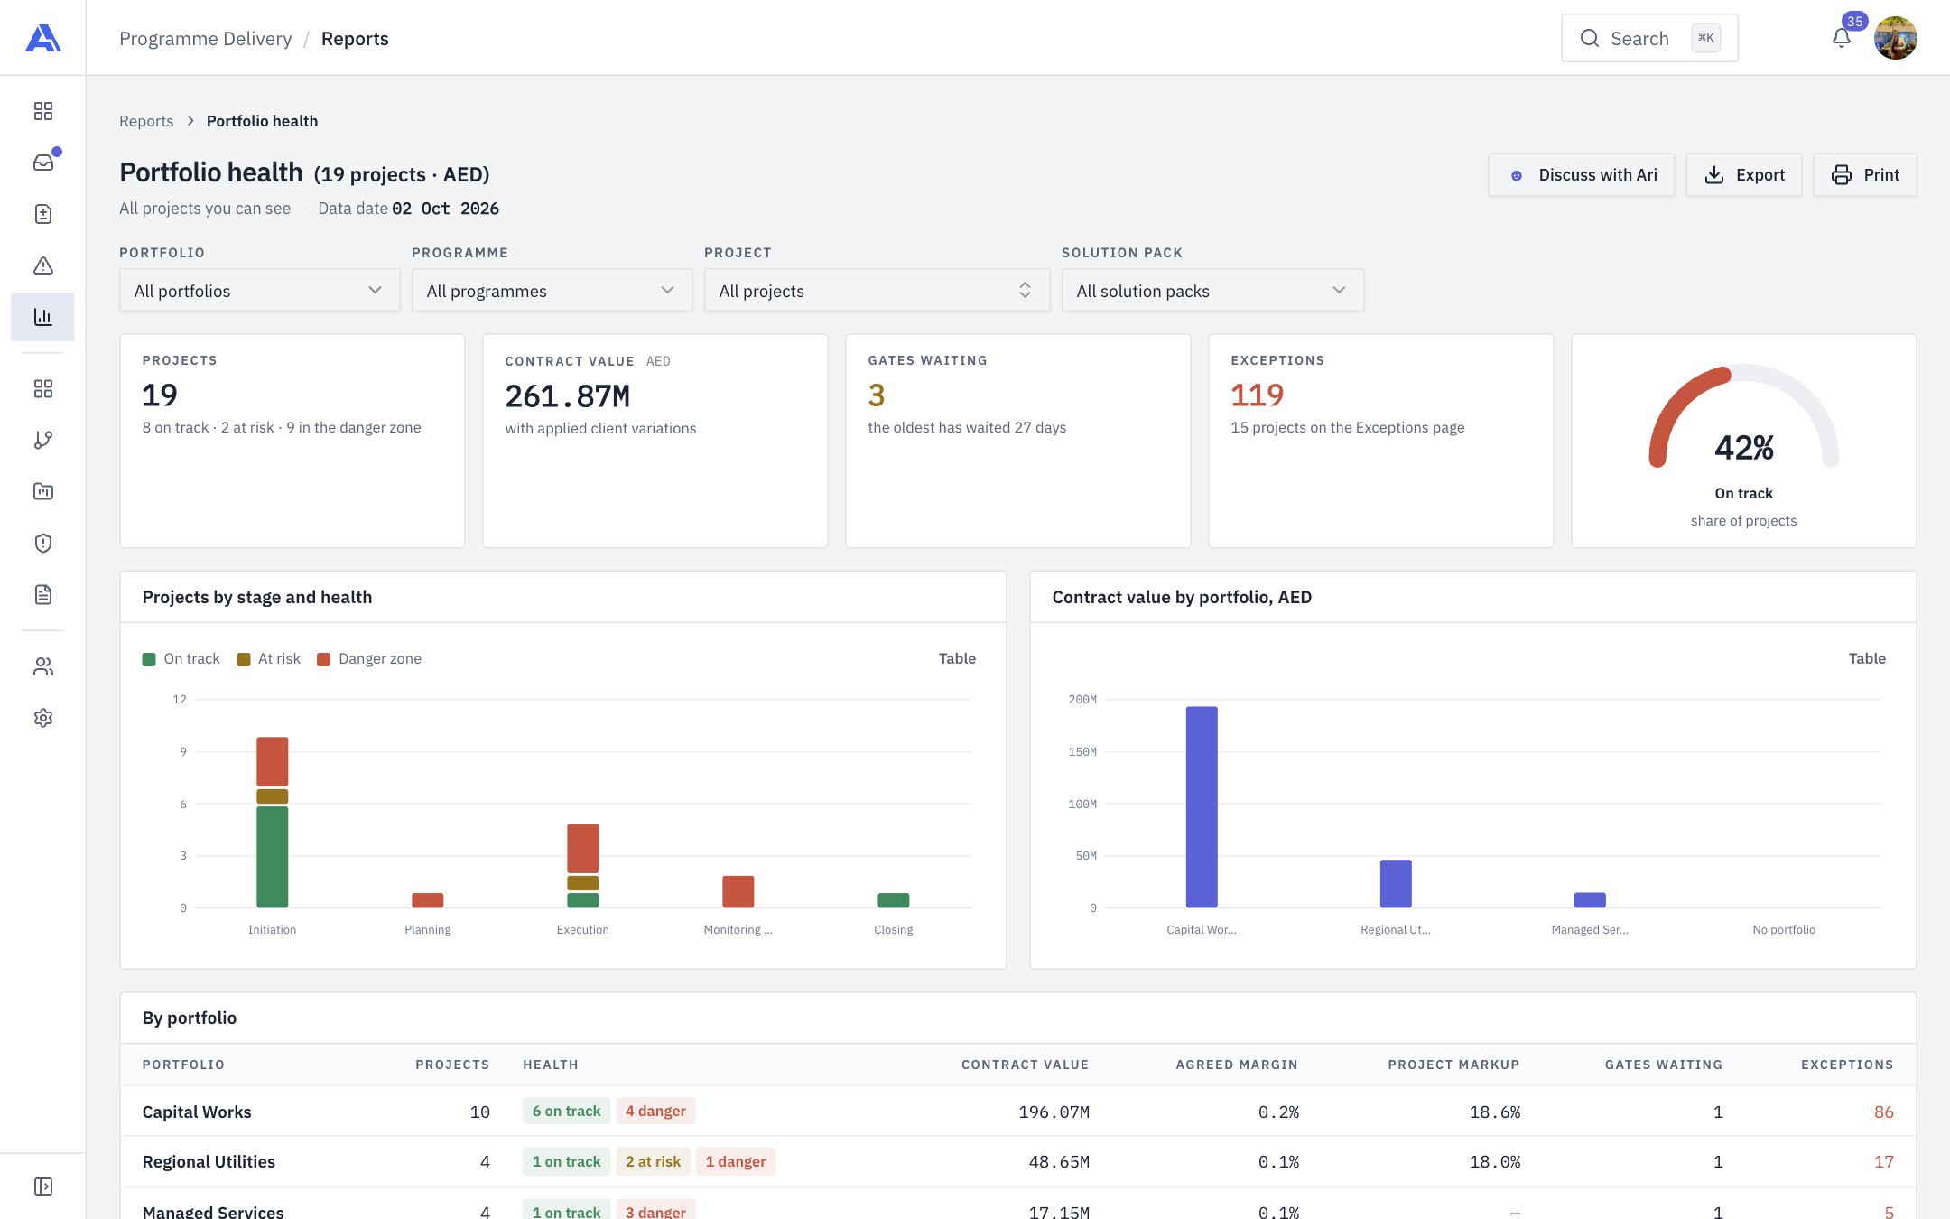Open the Regional Utilities portfolio row

[x=1018, y=1161]
